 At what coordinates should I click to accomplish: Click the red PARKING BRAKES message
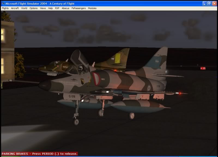40,154
